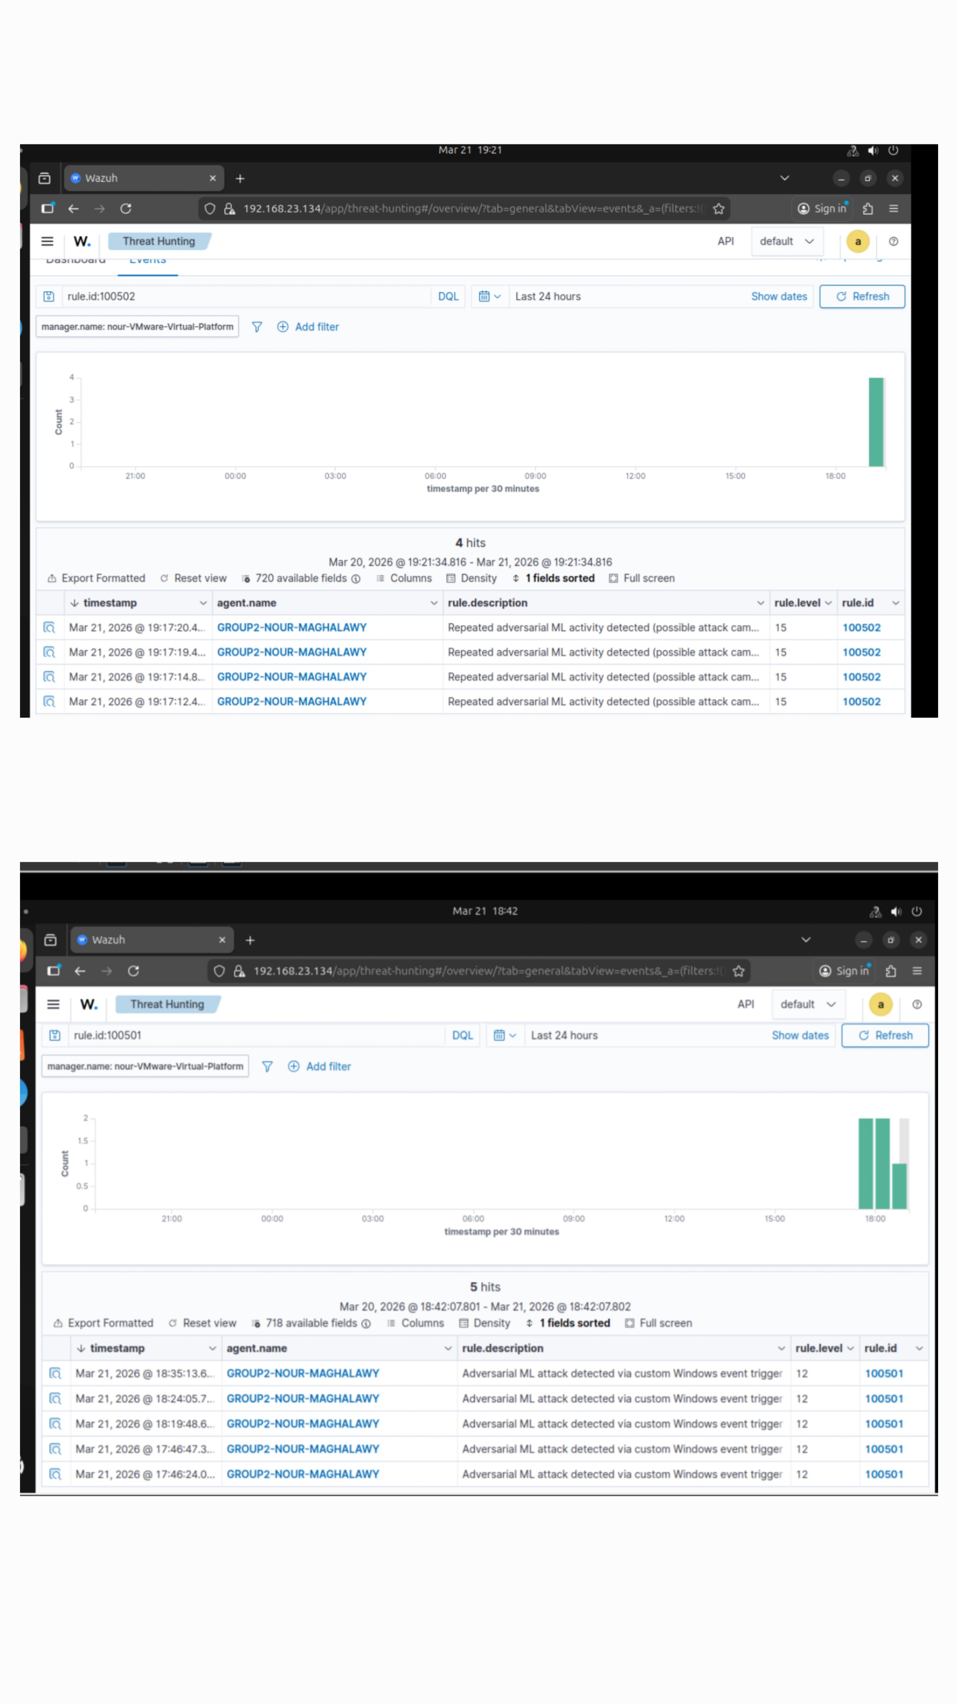Open the rule.level column menu in the 100501 table
958x1704 pixels.
point(850,1348)
